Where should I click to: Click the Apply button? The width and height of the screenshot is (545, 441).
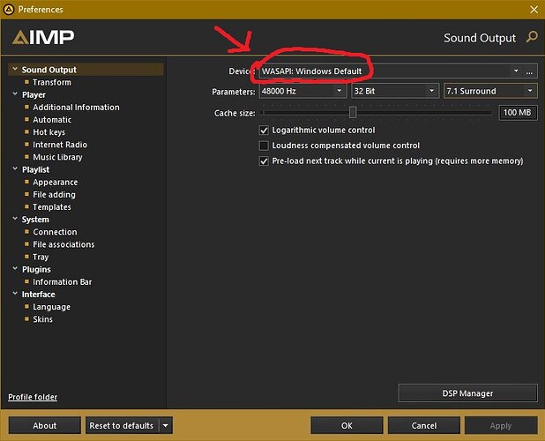501,425
